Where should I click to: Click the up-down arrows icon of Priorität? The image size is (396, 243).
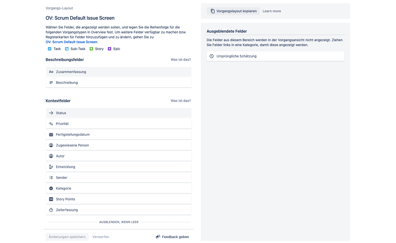(51, 123)
